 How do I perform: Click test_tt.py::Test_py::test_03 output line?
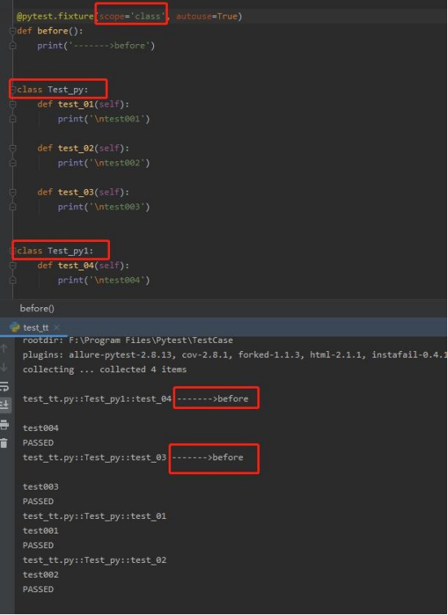coord(94,457)
